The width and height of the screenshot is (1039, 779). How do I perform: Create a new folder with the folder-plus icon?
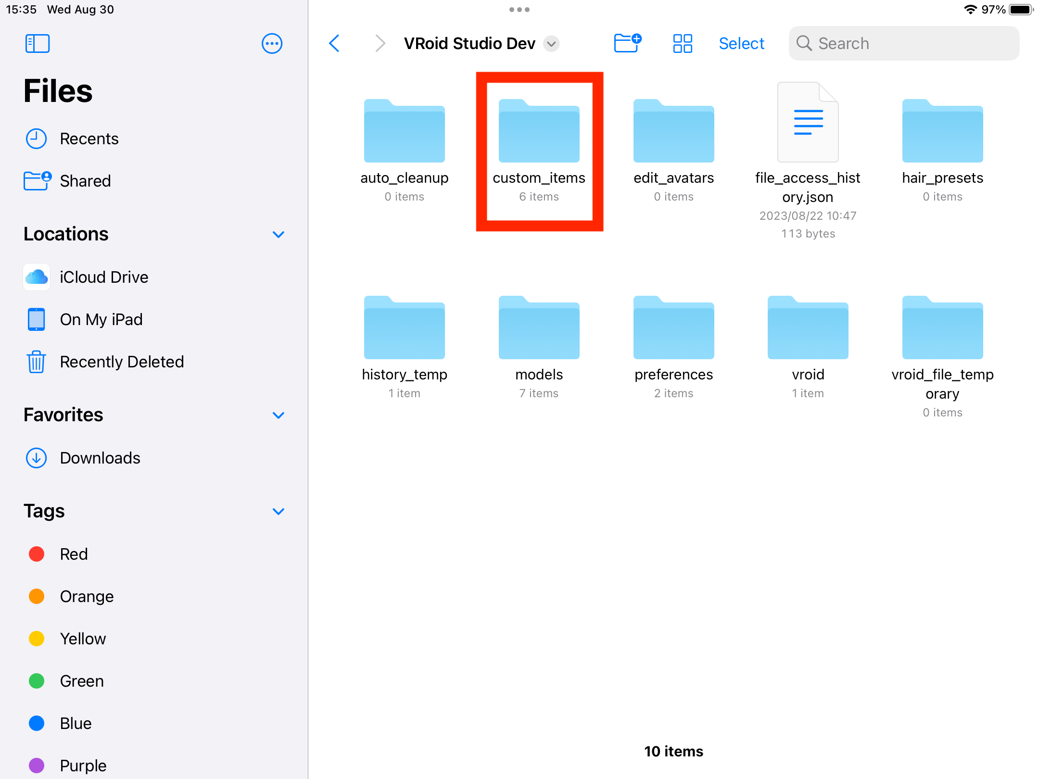pos(628,43)
